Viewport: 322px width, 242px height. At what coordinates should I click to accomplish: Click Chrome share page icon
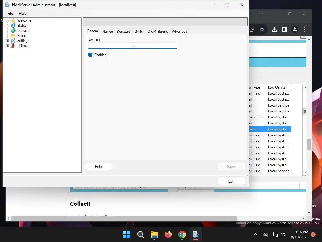tap(252, 29)
